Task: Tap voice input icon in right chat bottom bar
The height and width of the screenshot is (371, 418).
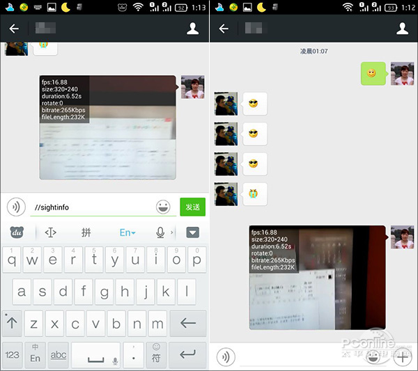Action: point(226,357)
